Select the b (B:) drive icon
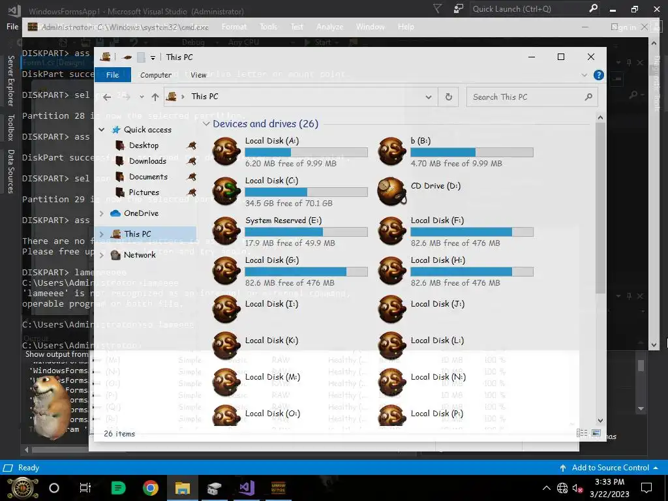668x501 pixels. [x=392, y=151]
